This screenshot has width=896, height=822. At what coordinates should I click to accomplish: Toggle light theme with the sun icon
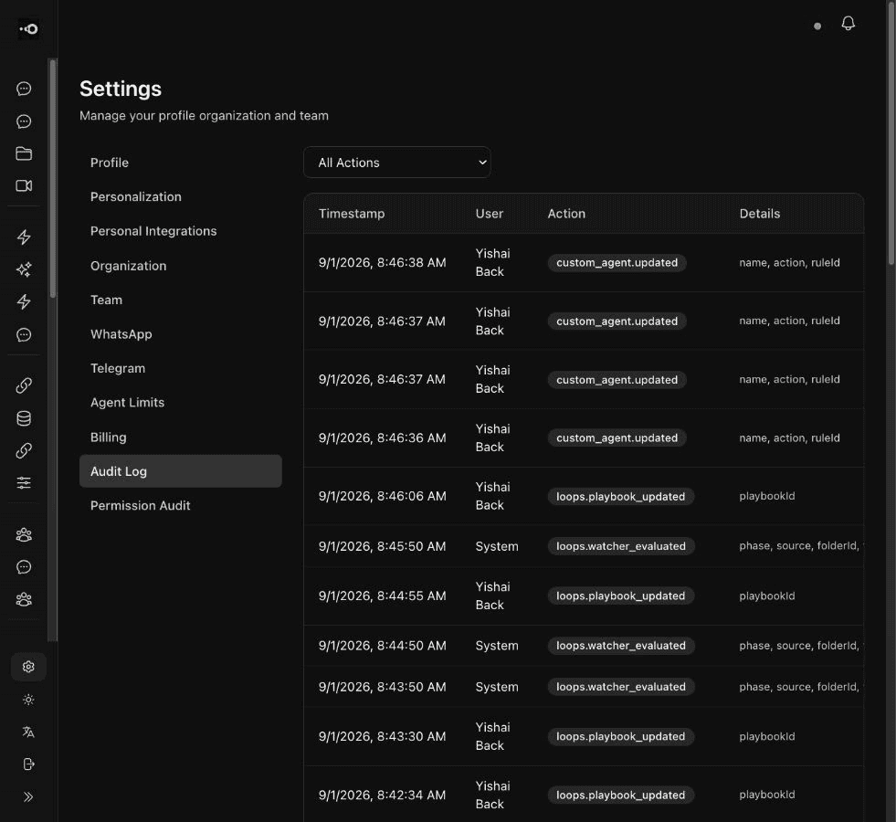click(28, 700)
